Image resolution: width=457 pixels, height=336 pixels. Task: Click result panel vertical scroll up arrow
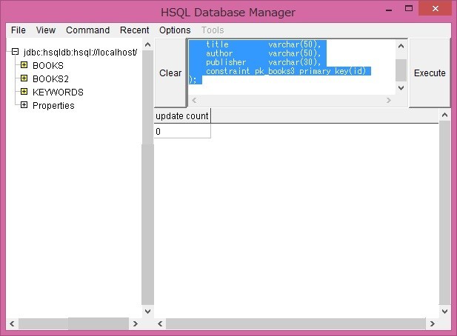(444, 115)
